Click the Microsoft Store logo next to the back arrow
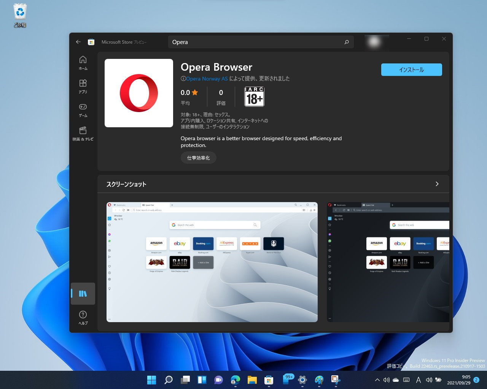The image size is (487, 389). point(91,42)
